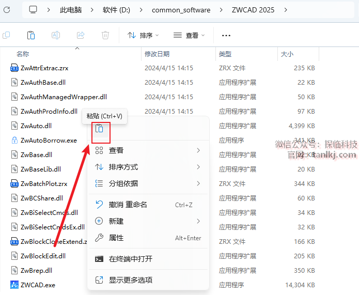
Task: Go to 软件 (D:) in the breadcrumb
Action: pos(116,10)
